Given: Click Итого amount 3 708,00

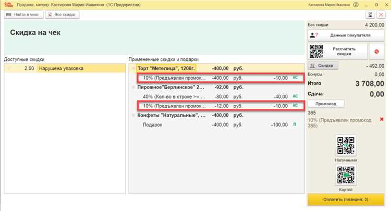Looking at the screenshot, I should [x=370, y=83].
